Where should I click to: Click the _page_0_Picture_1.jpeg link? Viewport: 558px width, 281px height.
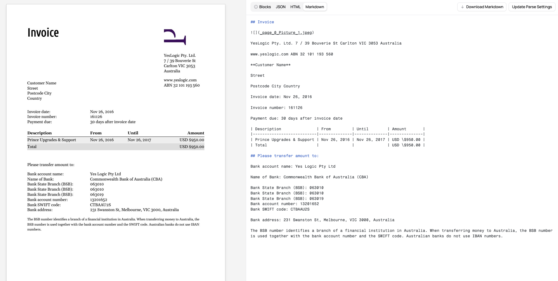[x=286, y=32]
